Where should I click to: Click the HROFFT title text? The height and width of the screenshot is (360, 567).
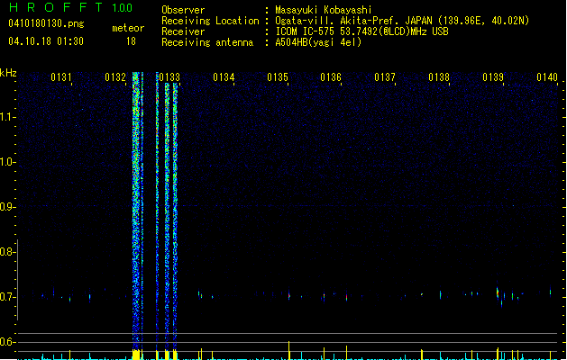[x=56, y=7]
